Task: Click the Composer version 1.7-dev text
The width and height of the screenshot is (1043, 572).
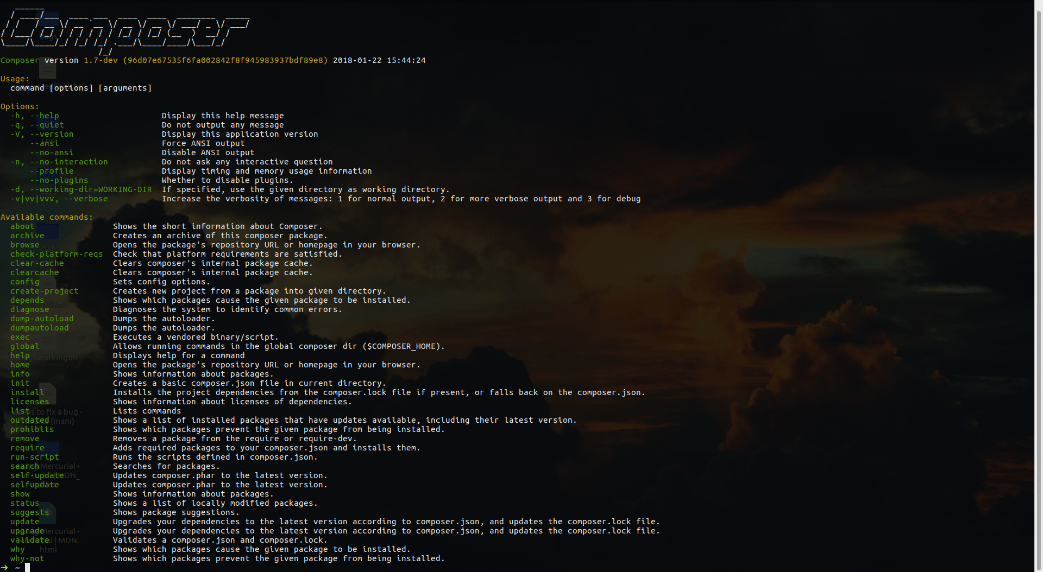Action: tap(59, 60)
